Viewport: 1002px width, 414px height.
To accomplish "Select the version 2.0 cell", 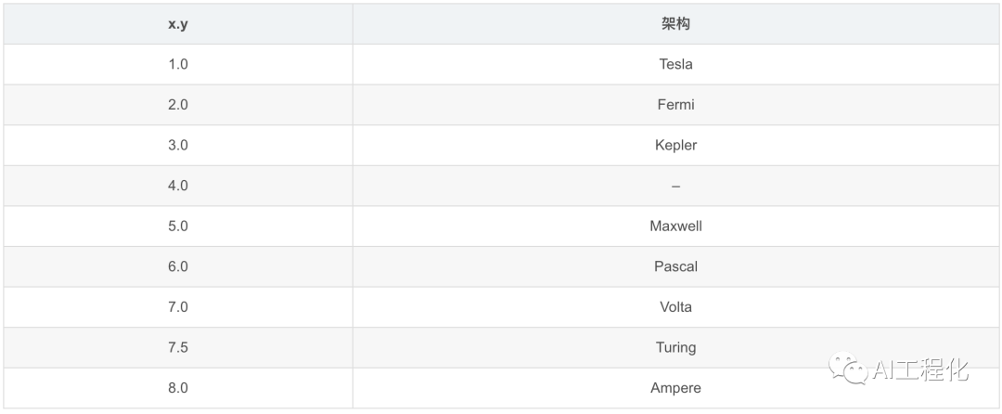I will tap(178, 105).
